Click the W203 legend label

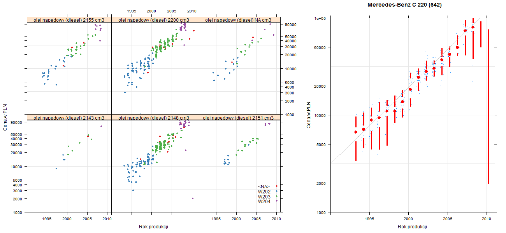pyautogui.click(x=264, y=196)
